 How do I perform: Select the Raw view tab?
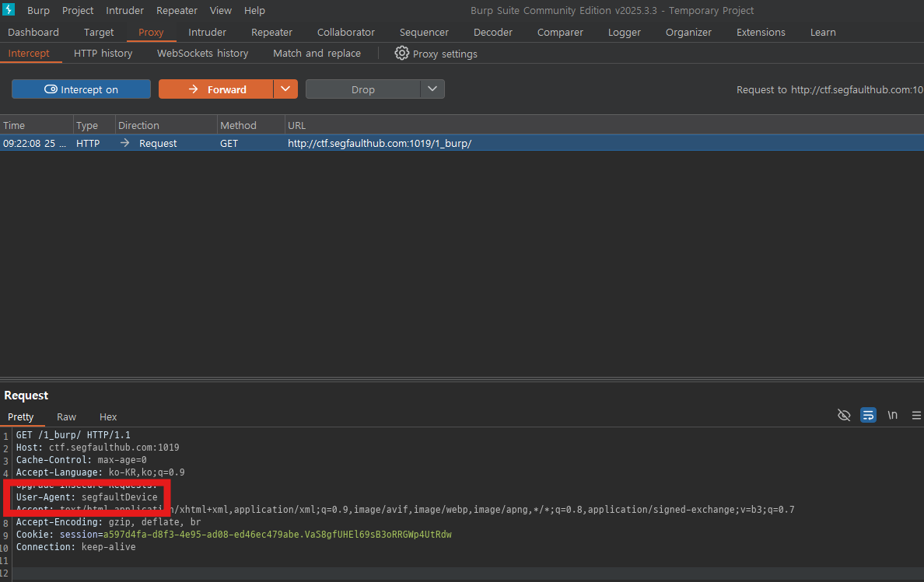pos(67,416)
